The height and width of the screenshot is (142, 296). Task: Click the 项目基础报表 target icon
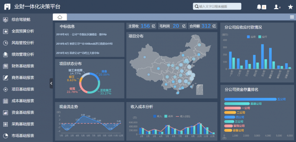pos(6,89)
